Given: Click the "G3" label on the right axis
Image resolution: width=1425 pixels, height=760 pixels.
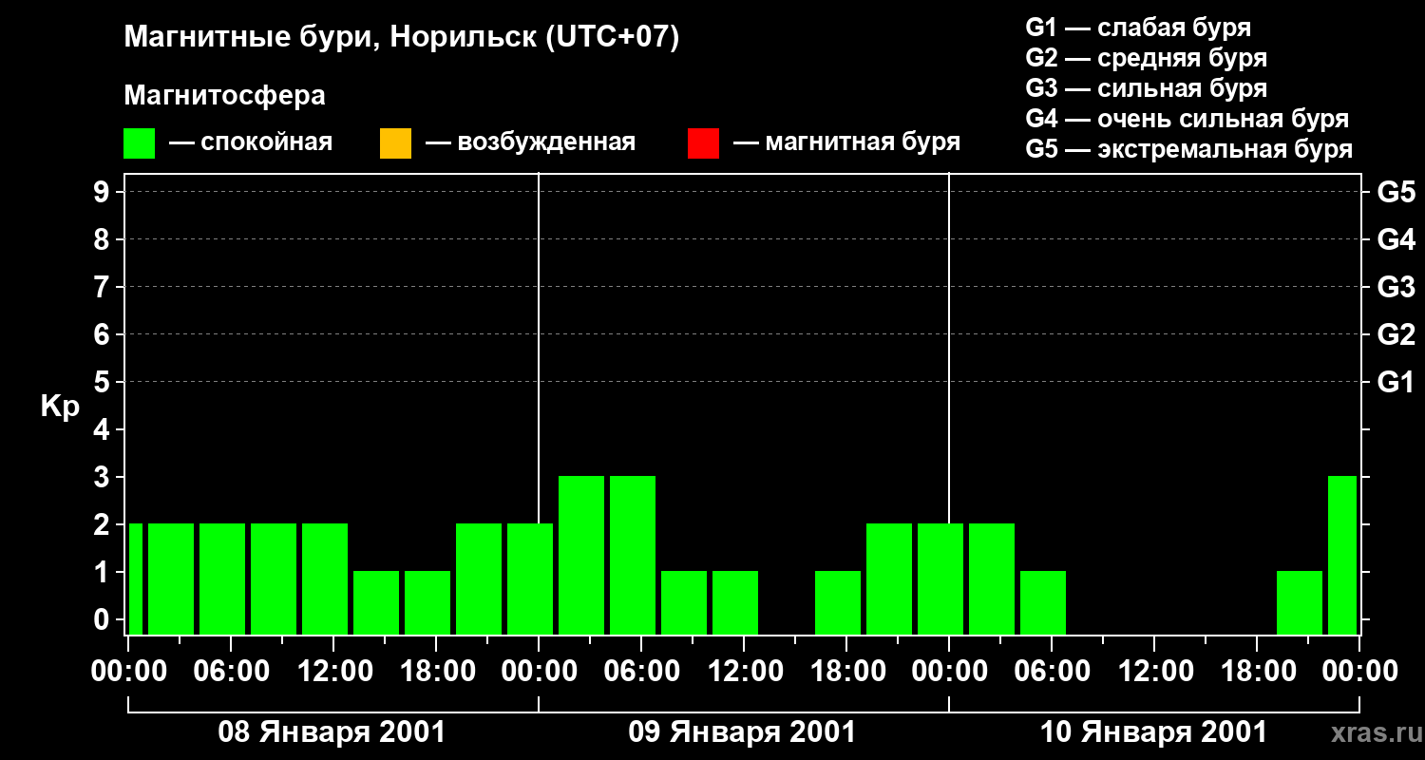Looking at the screenshot, I should 1396,288.
